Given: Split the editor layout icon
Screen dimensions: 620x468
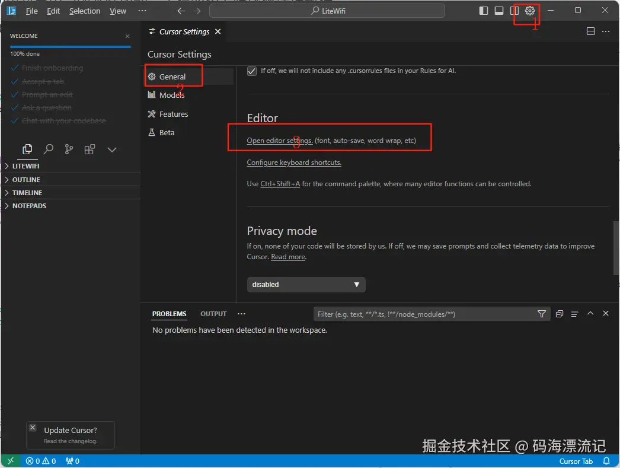Looking at the screenshot, I should pos(590,31).
